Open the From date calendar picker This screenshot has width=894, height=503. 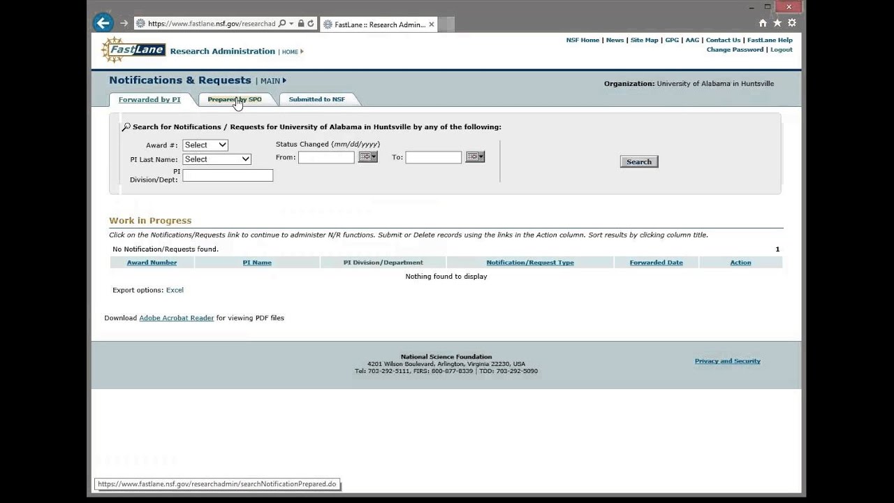[x=368, y=157]
